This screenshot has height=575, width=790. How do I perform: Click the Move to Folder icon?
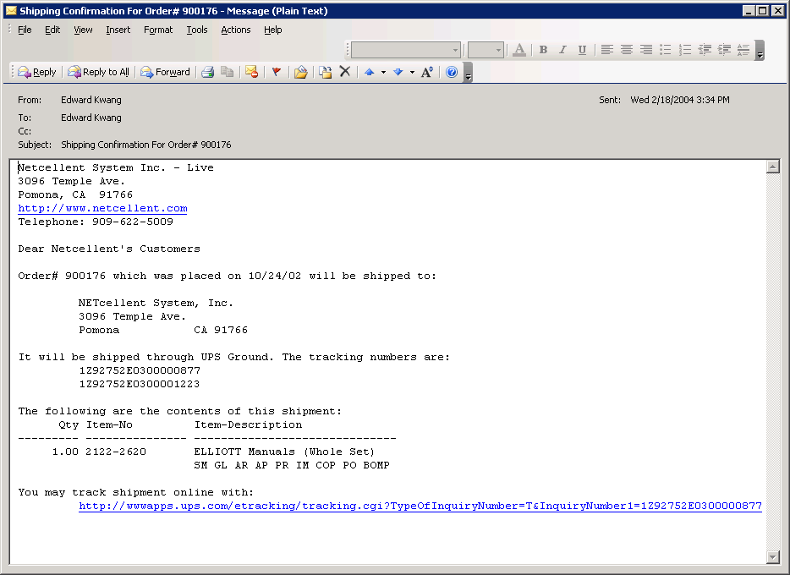(301, 72)
